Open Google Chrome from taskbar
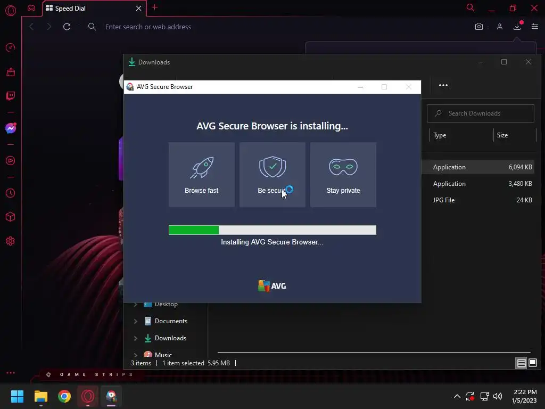The height and width of the screenshot is (409, 545). point(64,396)
